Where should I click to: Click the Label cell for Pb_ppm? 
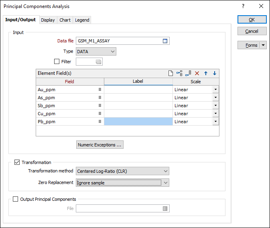(138, 122)
